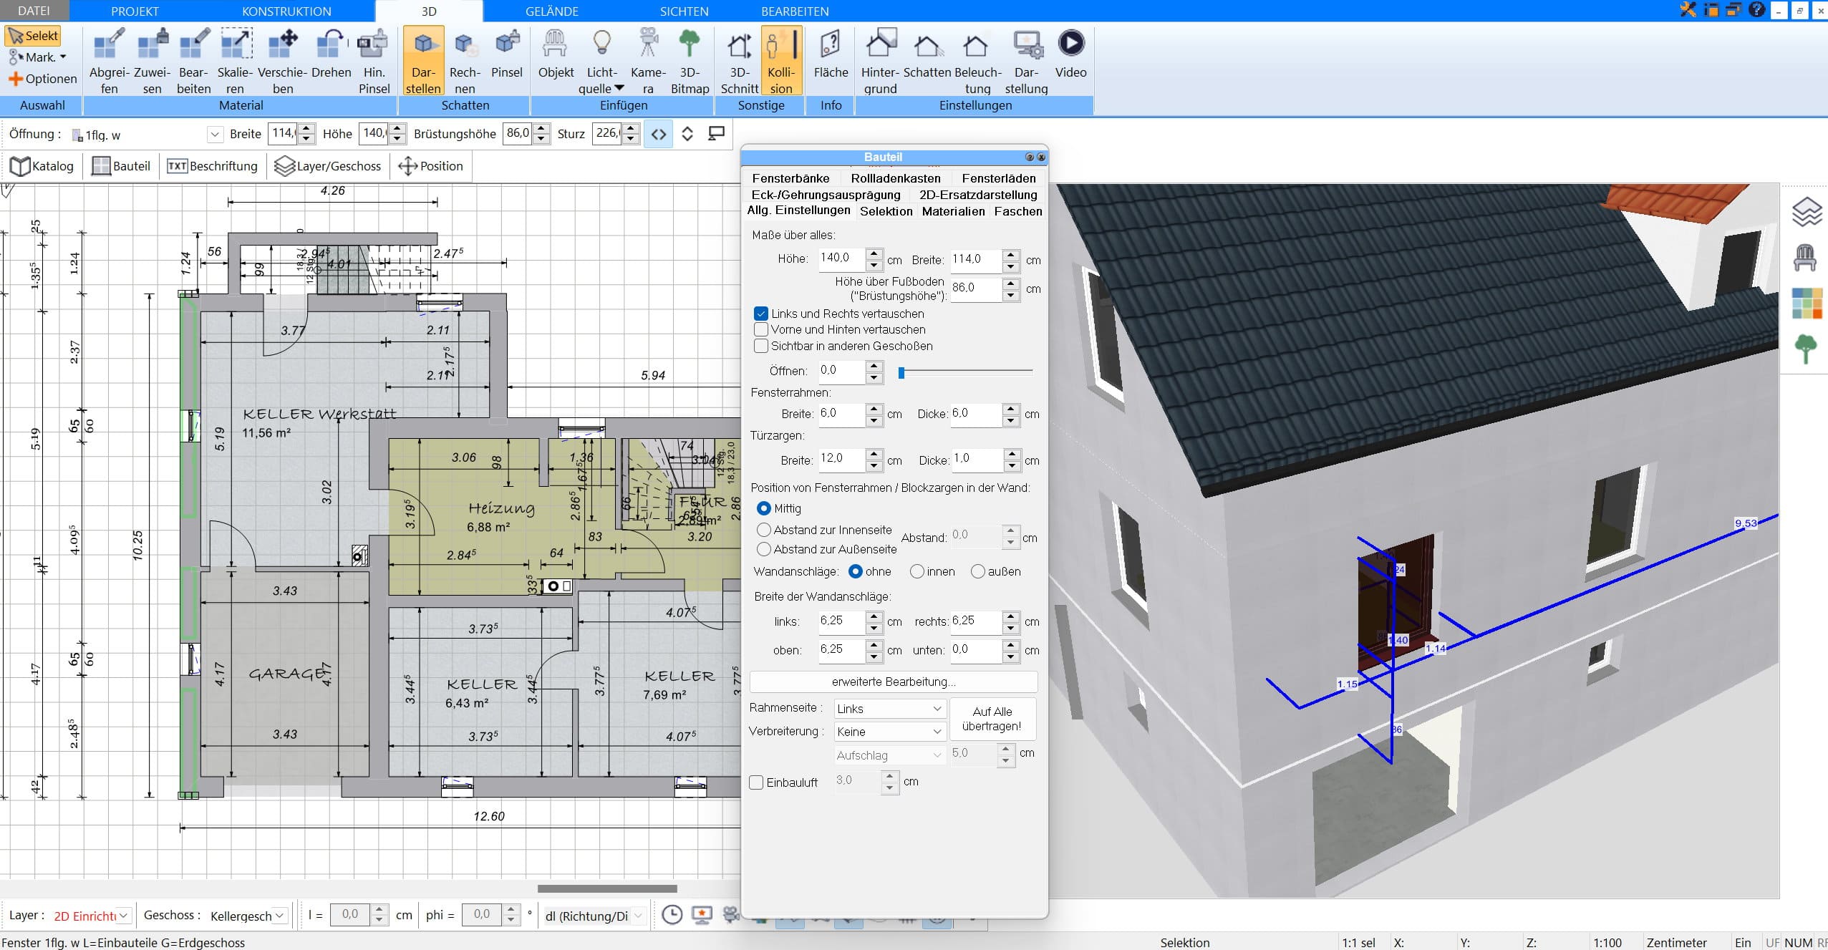Click the Zuweisen material tool

tap(152, 62)
